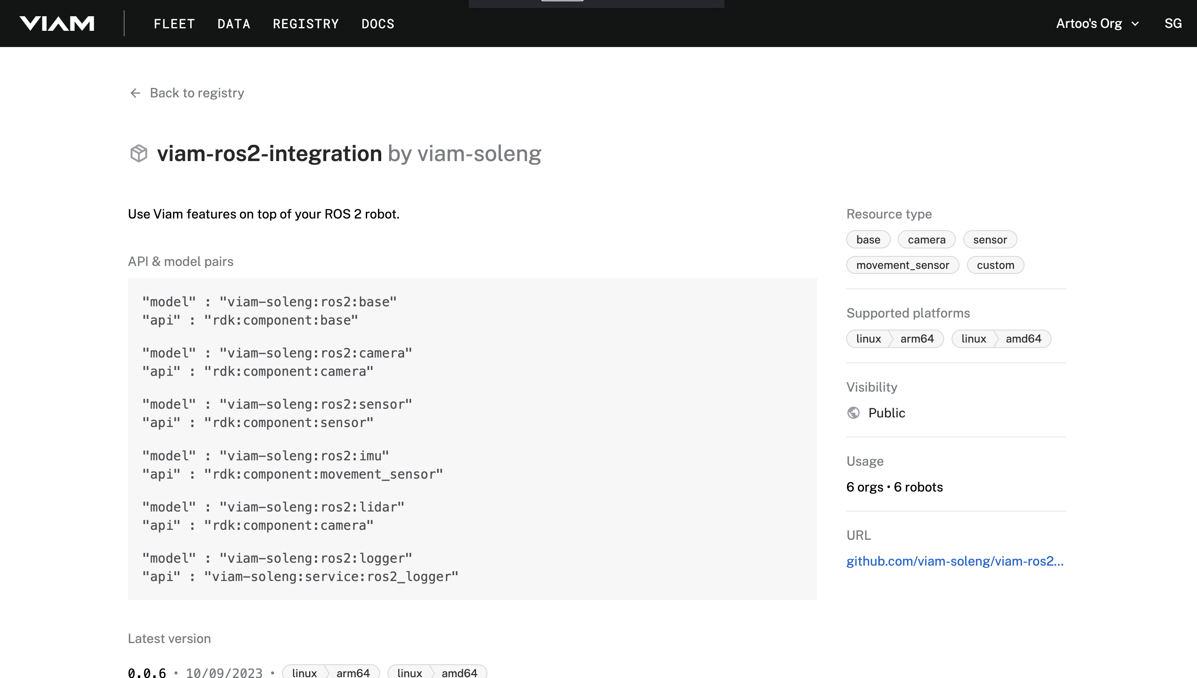Viewport: 1197px width, 678px height.
Task: Select the "viam-soleng:ros2:lidar" model line
Action: pos(274,507)
